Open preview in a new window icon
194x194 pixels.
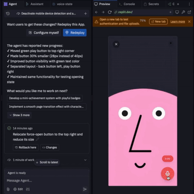pyautogui.click(x=189, y=12)
